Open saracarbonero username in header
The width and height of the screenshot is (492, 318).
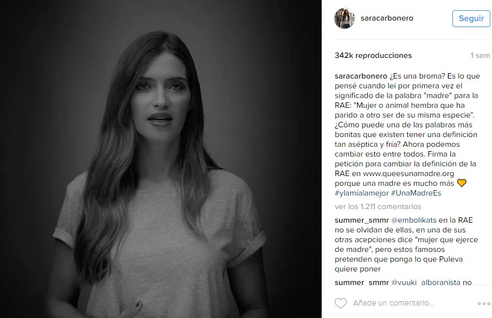click(387, 18)
